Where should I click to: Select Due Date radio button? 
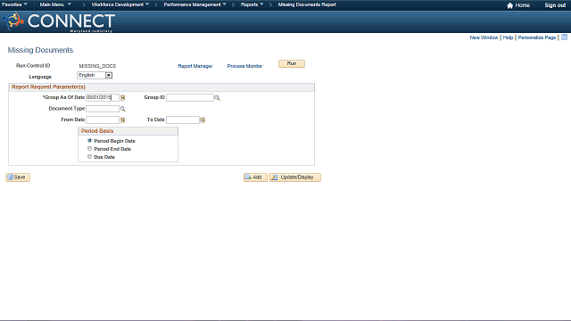pos(89,157)
